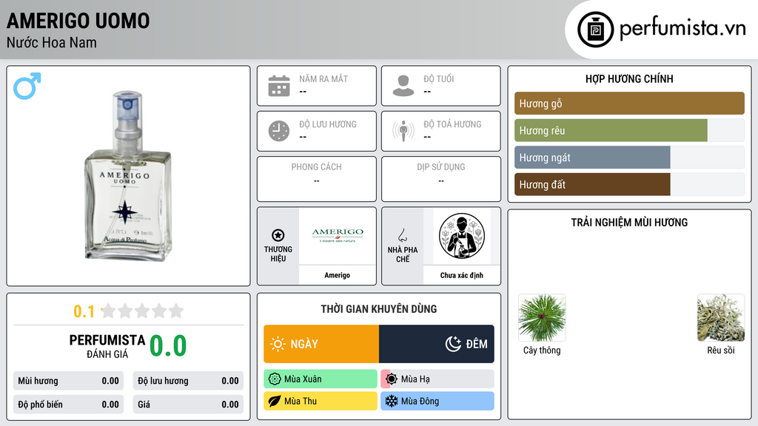The width and height of the screenshot is (758, 426).
Task: Choose the Mùa Hạ season bar
Action: point(437,379)
